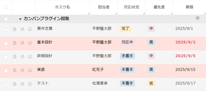Check the checkbox for the 基本設計 row
The width and height of the screenshot is (206, 91).
click(x=6, y=44)
